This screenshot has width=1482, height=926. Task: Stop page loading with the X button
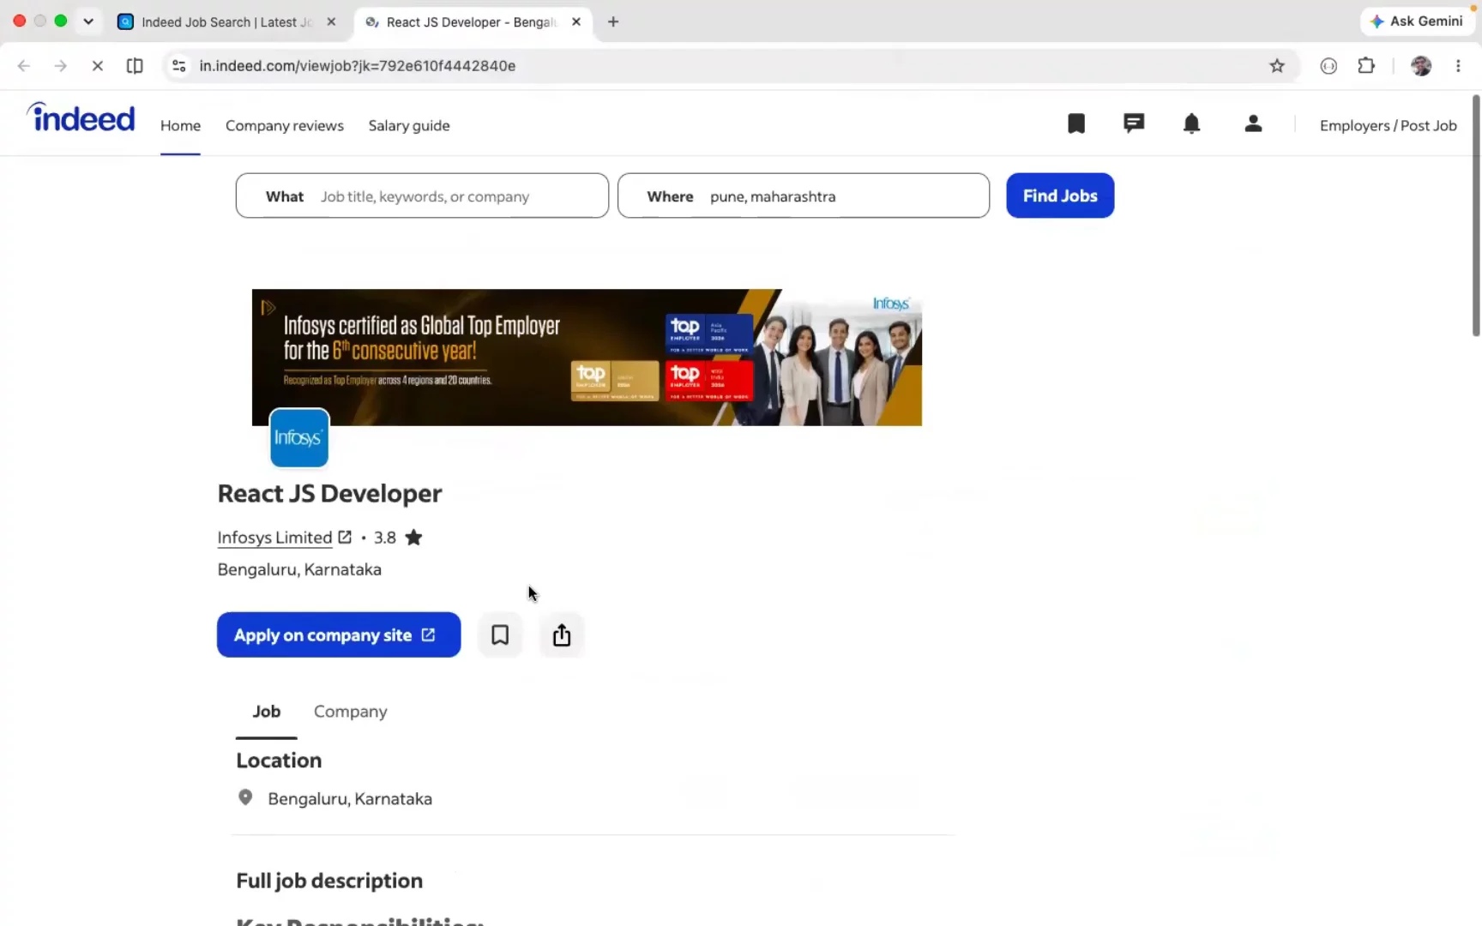pos(97,66)
